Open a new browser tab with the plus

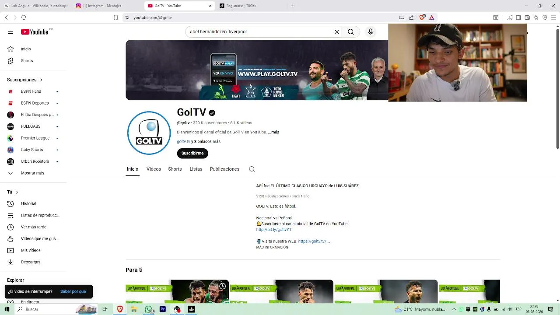(293, 6)
